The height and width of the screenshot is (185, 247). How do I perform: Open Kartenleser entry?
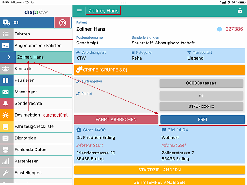pyautogui.click(x=36, y=161)
